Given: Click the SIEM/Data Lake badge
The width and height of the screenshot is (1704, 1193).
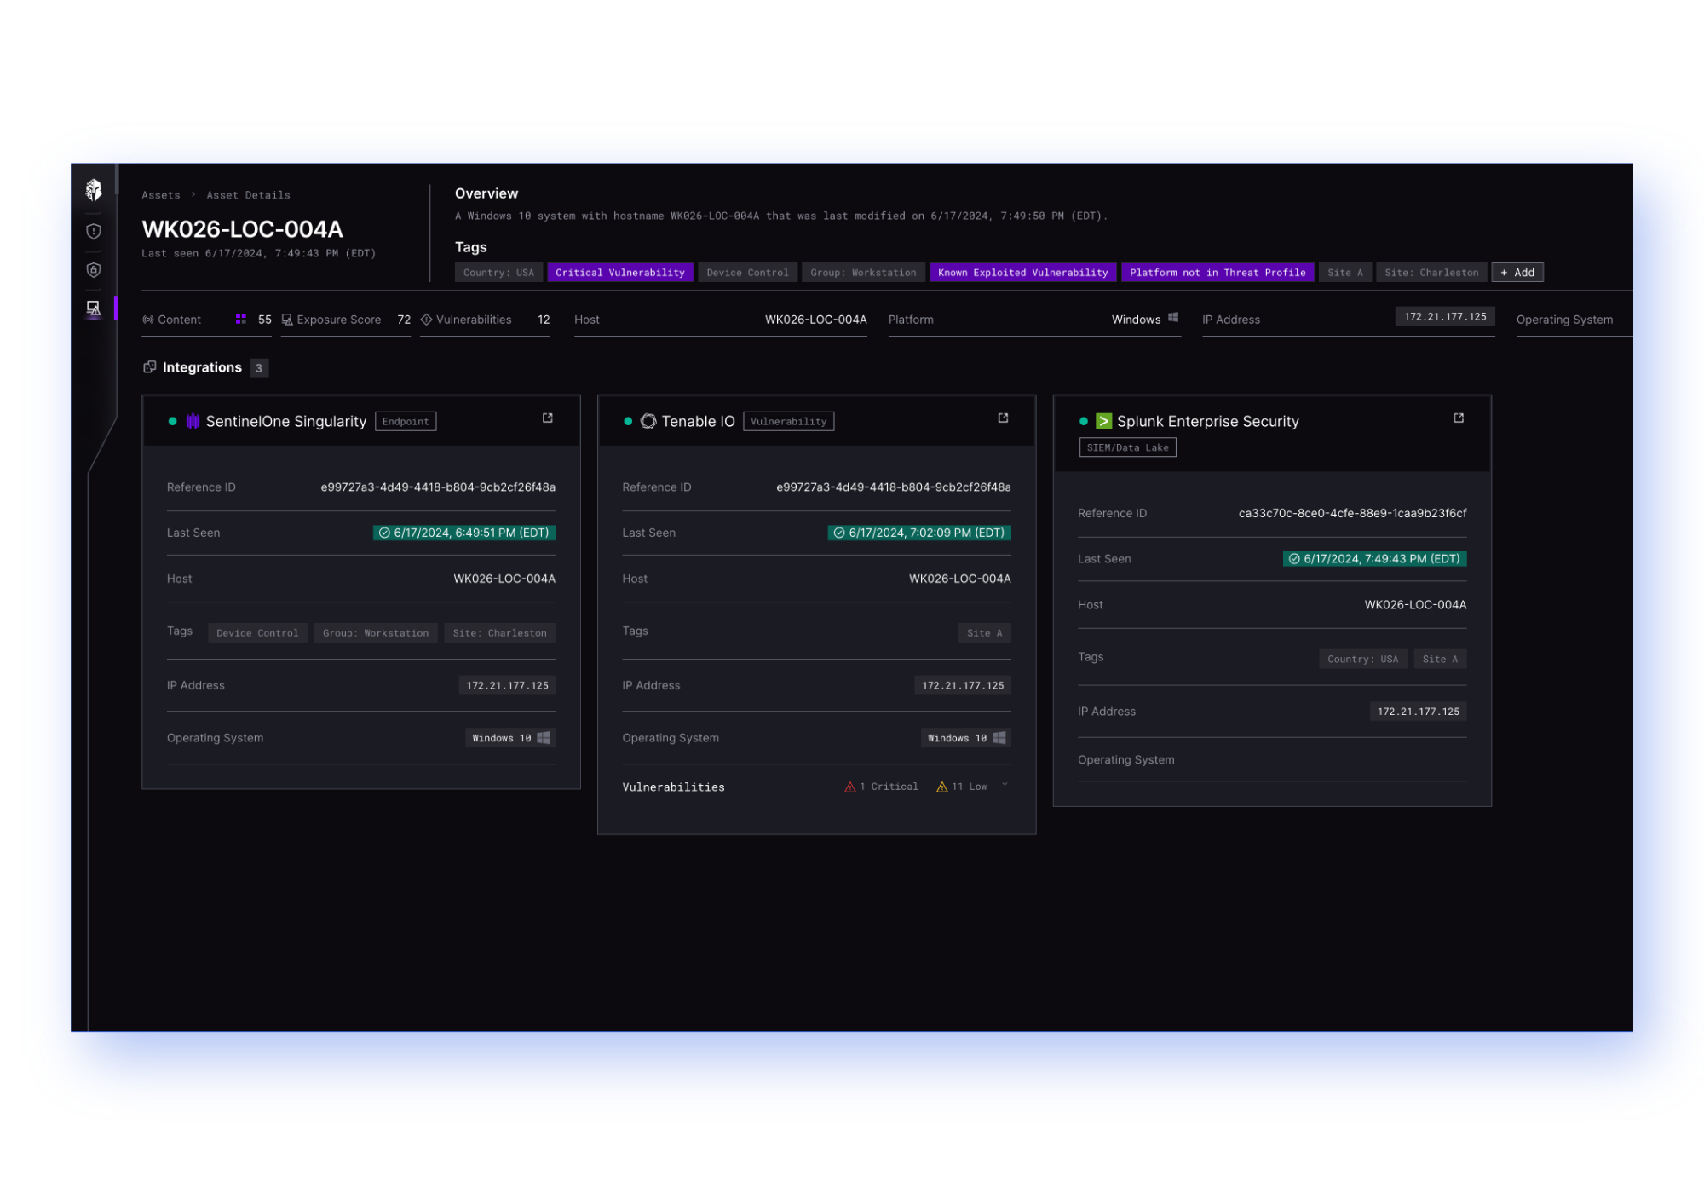Looking at the screenshot, I should click(x=1127, y=447).
